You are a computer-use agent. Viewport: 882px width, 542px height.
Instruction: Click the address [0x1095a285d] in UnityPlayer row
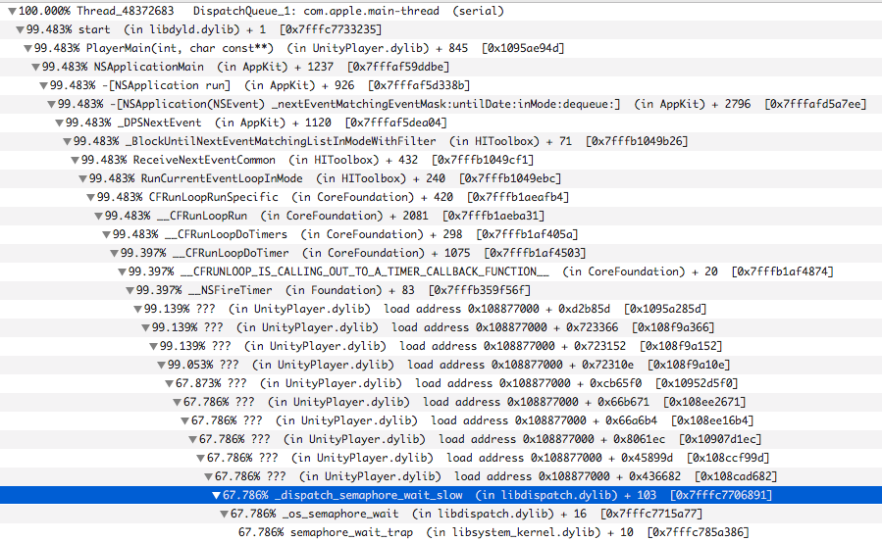click(x=665, y=309)
